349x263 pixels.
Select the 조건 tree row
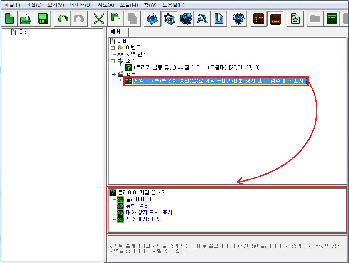130,61
